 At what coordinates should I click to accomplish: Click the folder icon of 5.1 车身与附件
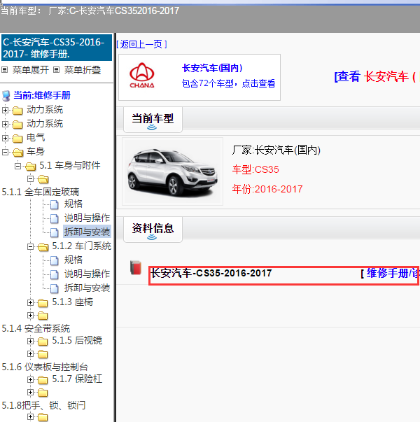(30, 167)
